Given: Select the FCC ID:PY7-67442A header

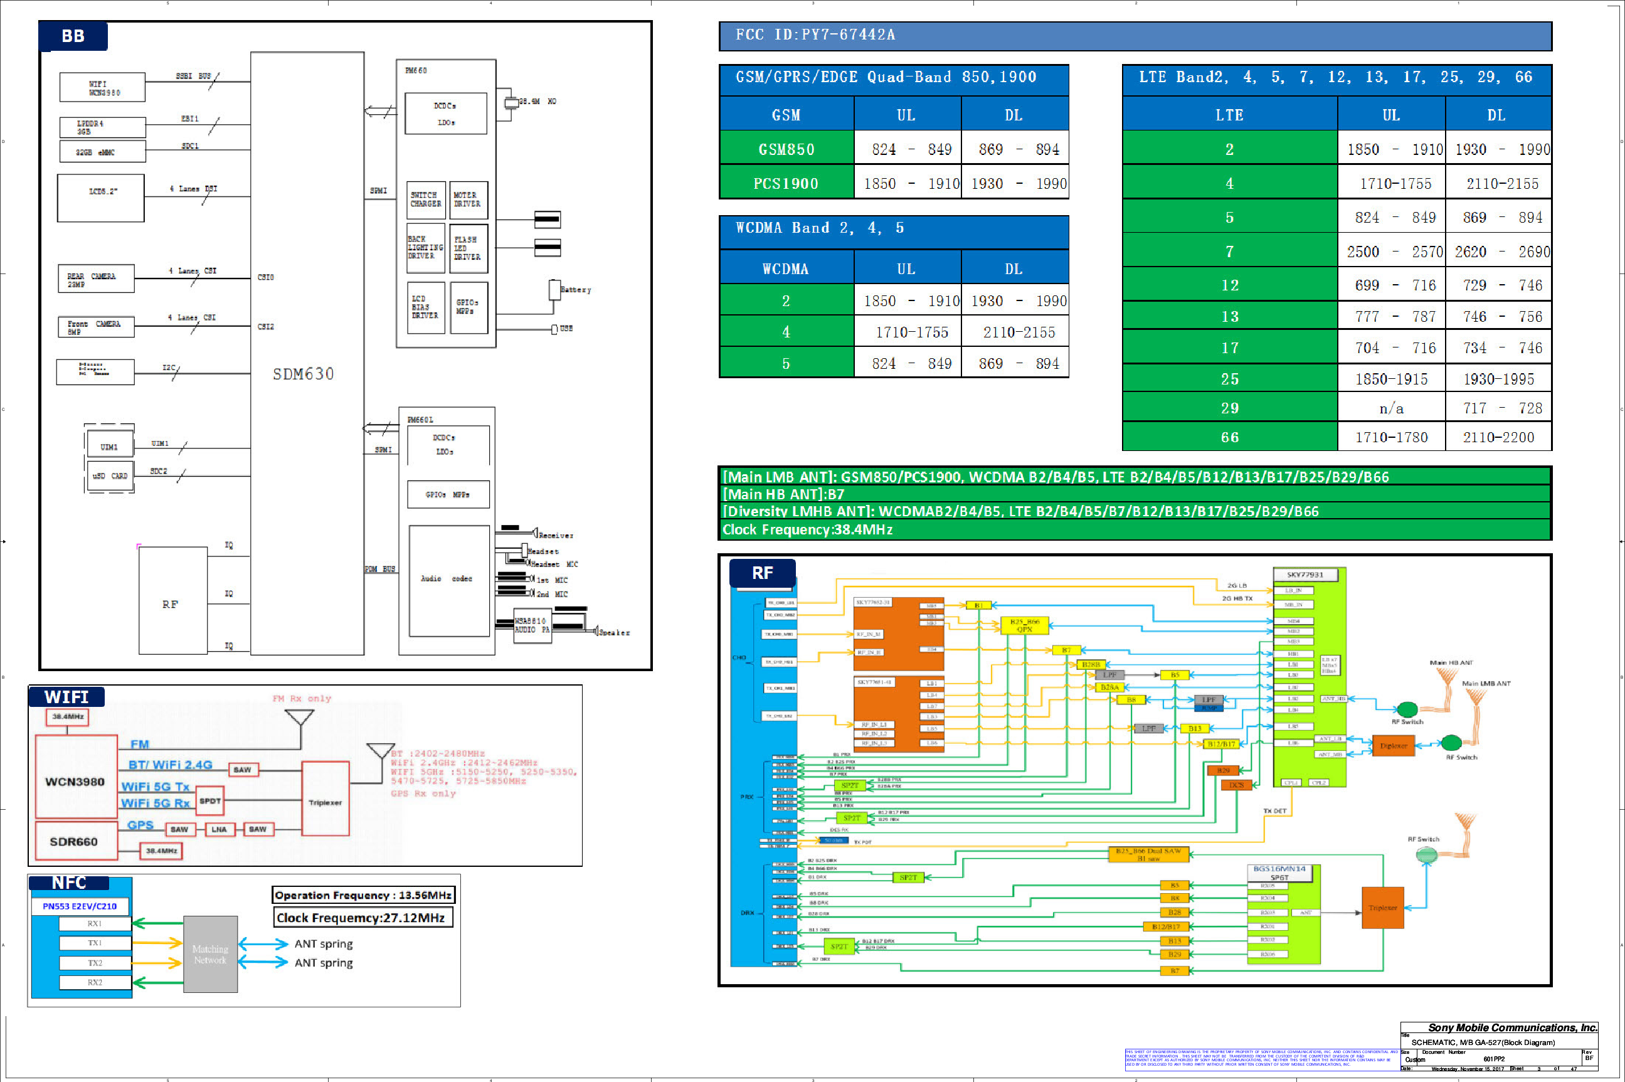Looking at the screenshot, I should coord(1135,36).
